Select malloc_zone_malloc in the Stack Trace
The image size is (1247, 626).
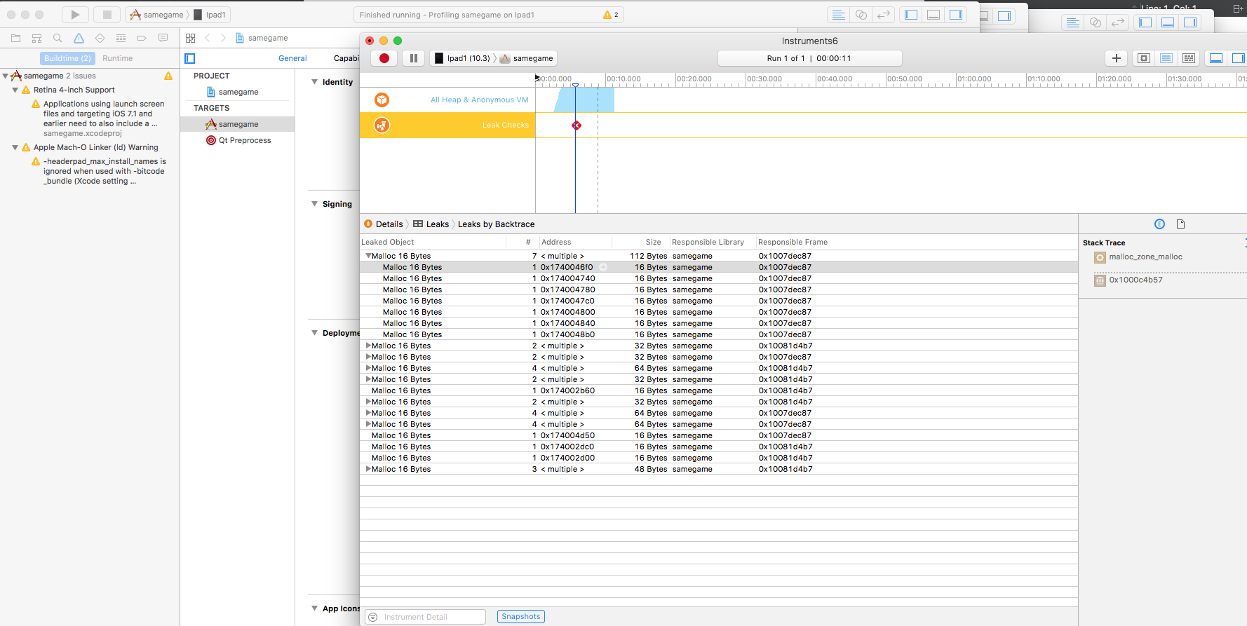coord(1145,257)
